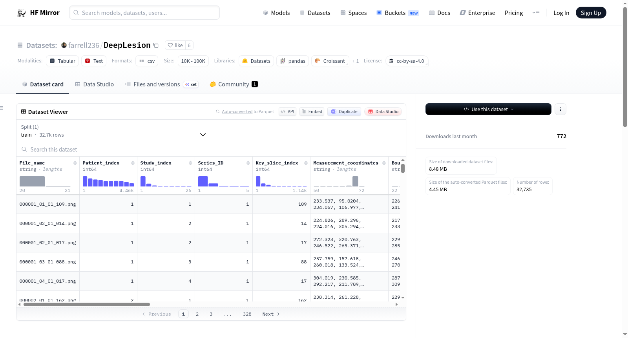The image size is (628, 338).
Task: Switch to the Community tab
Action: coord(234,84)
